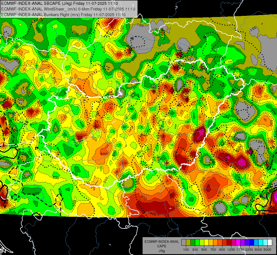277x255 pixels.
Task: Click the legend title ECMWF-INDEX-ANAL
Action: click(162, 242)
